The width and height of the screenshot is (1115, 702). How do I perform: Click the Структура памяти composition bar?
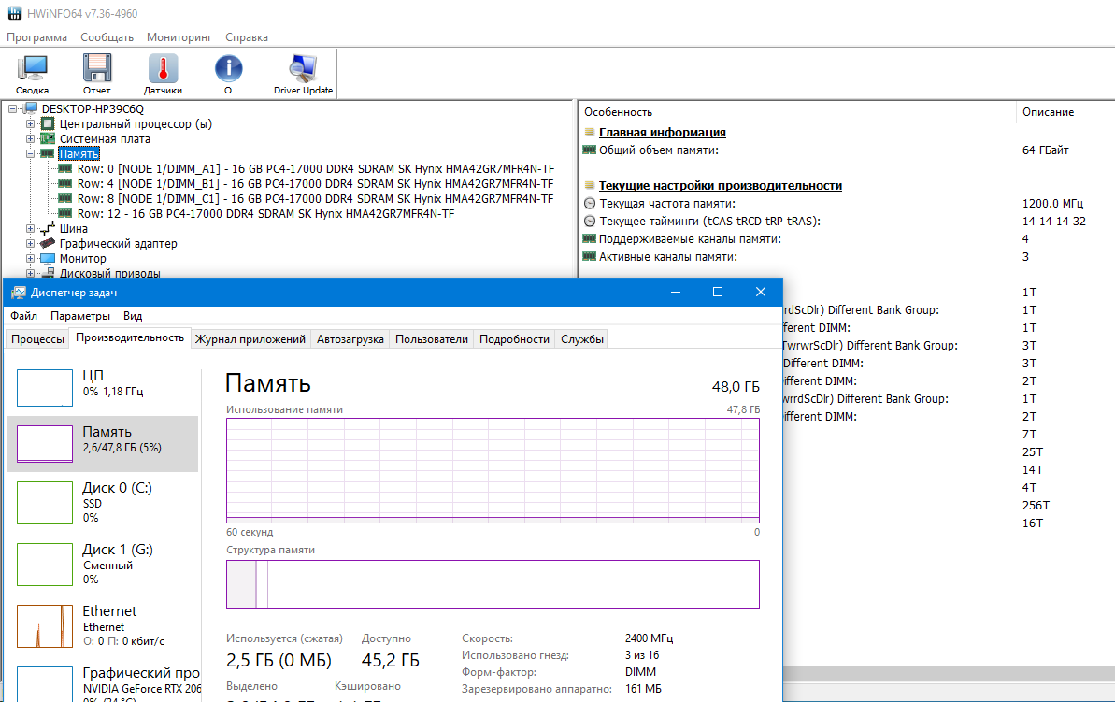[493, 584]
